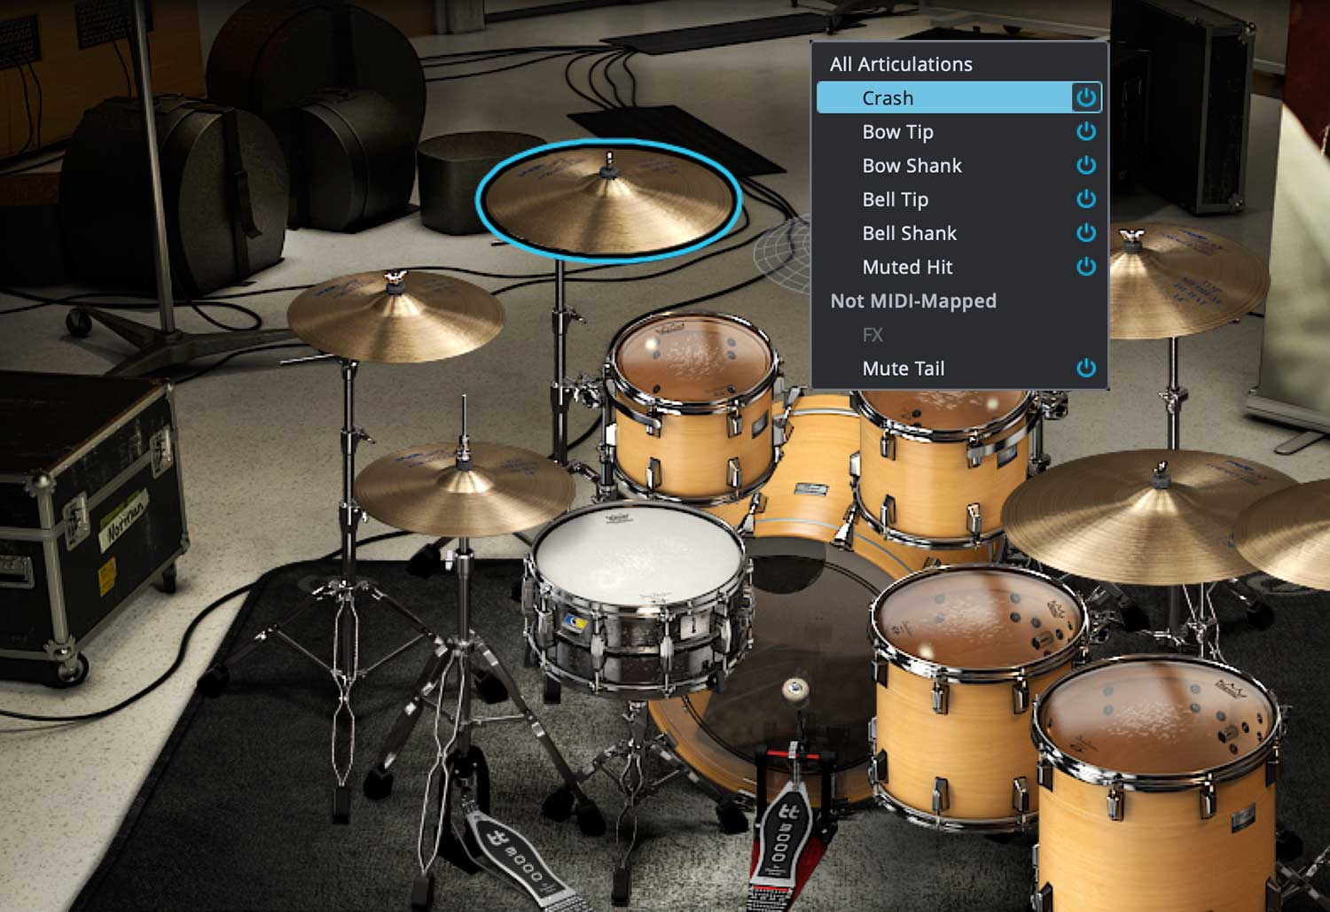Viewport: 1330px width, 912px height.
Task: Choose the Bow Tip articulation entry
Action: point(897,132)
